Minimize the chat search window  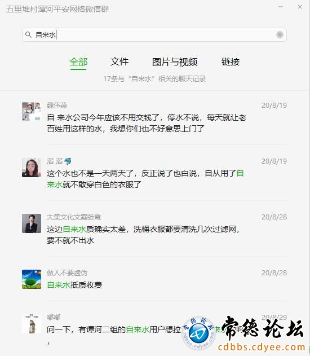[x=281, y=7]
